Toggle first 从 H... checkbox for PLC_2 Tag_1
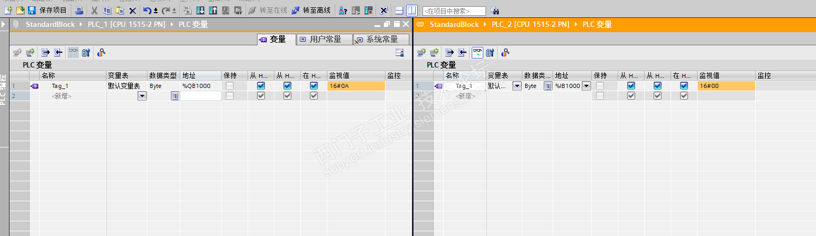This screenshot has width=816, height=236. click(x=631, y=86)
